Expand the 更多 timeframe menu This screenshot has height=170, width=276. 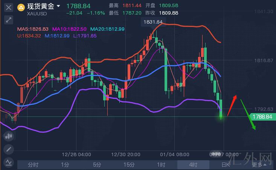tap(260, 164)
